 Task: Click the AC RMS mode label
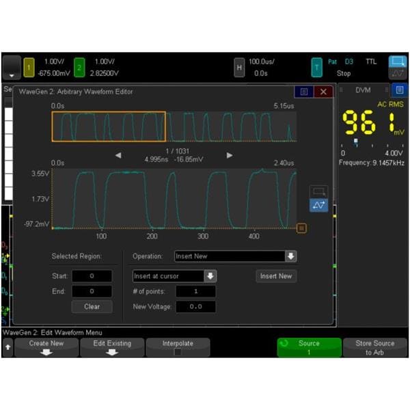tap(390, 105)
